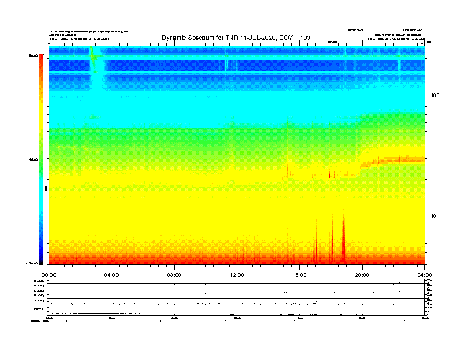Viewport: 458px width, 354px height.
Task: Click the red emission band after 20:00
Action: (x=393, y=161)
